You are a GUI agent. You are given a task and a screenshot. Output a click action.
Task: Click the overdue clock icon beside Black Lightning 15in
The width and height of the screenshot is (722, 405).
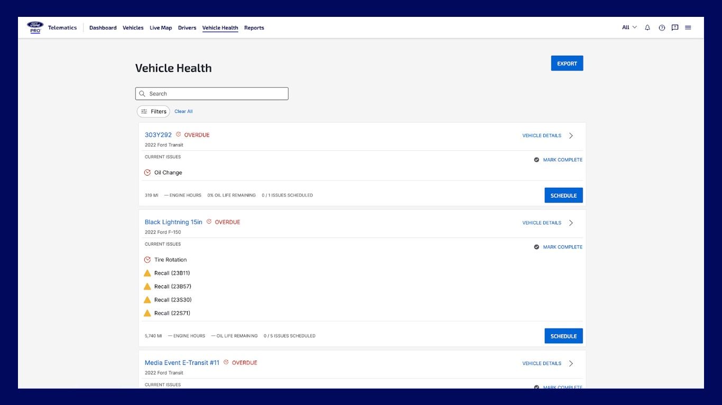pos(209,222)
